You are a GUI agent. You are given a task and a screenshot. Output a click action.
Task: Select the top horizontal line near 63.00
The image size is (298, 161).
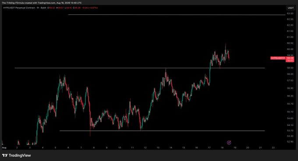coord(177,14)
